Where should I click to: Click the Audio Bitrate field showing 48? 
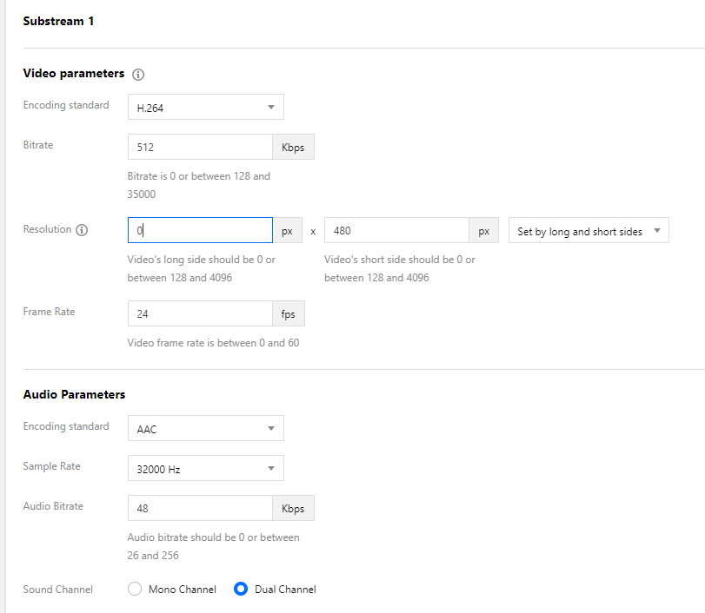pyautogui.click(x=200, y=508)
